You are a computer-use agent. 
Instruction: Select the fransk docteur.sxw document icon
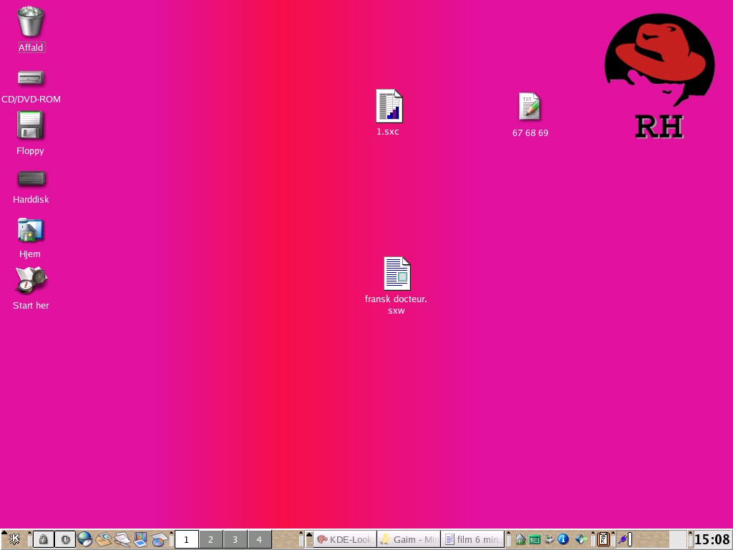[x=397, y=274]
